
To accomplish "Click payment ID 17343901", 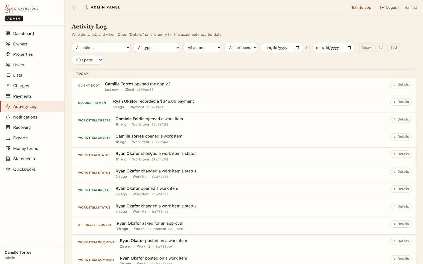I will click(x=155, y=107).
